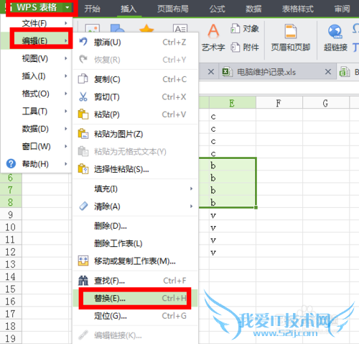Select column E header
Screen dimensions: 359x344
point(232,103)
